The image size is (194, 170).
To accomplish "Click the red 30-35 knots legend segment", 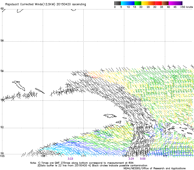I will 158,3.
